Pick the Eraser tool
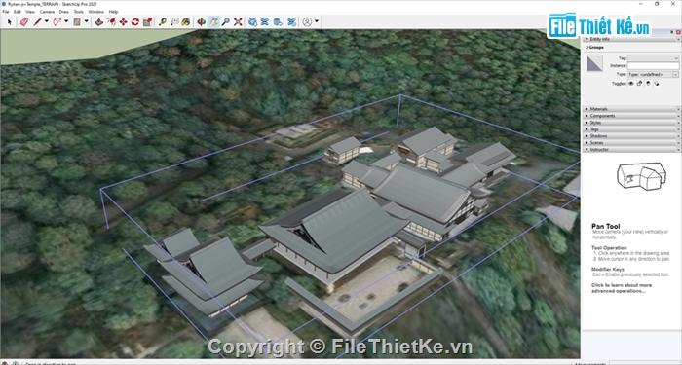 point(24,21)
